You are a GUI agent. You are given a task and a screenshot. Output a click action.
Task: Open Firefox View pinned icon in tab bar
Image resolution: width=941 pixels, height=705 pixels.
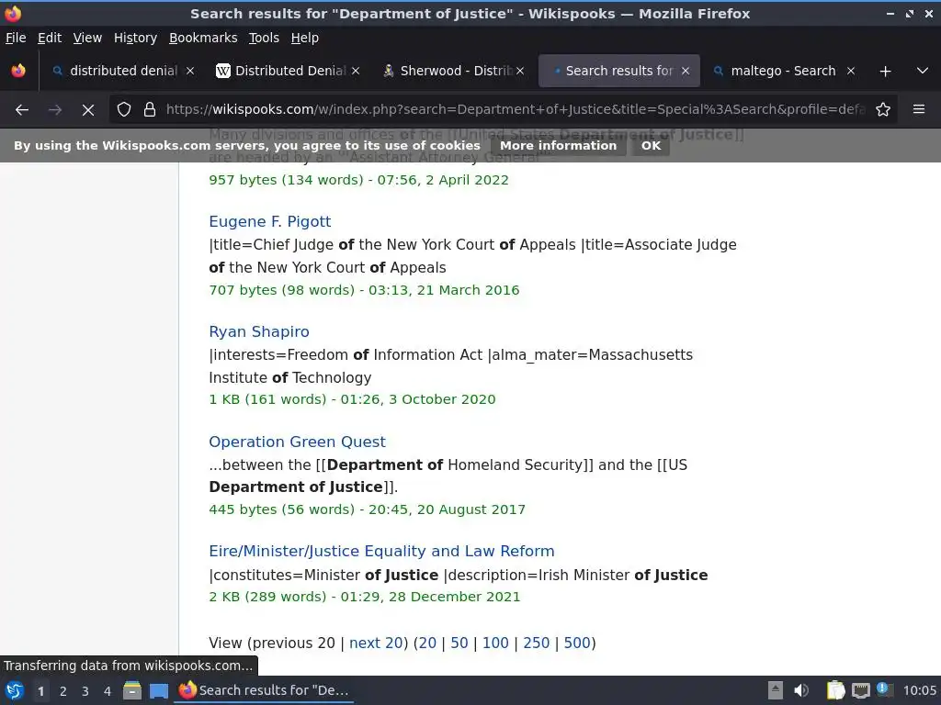[18, 71]
